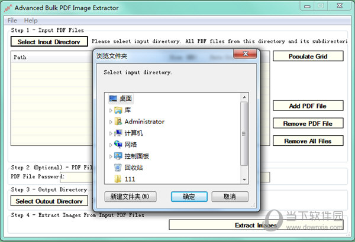Click the Administrator user folder icon
The width and height of the screenshot is (355, 242).
click(x=118, y=122)
